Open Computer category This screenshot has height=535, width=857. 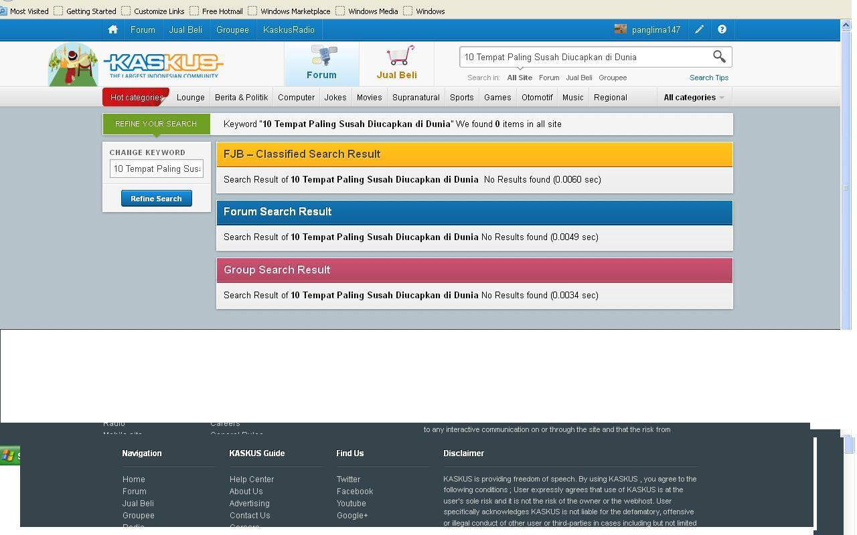coord(296,97)
